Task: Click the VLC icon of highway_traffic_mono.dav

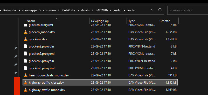Action: [x=26, y=90]
